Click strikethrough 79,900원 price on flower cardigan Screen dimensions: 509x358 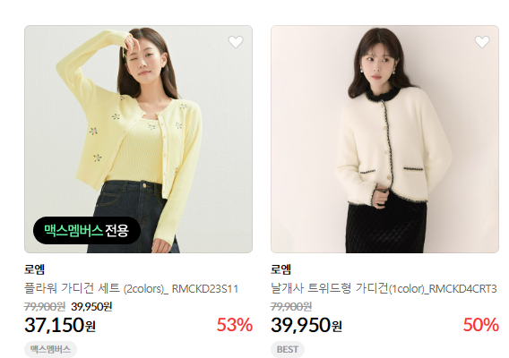[45, 306]
